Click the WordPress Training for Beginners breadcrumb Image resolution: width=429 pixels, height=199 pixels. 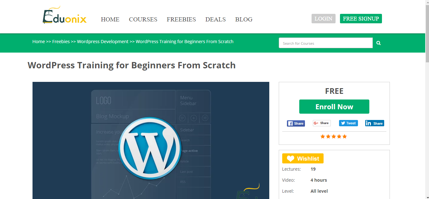click(x=185, y=42)
